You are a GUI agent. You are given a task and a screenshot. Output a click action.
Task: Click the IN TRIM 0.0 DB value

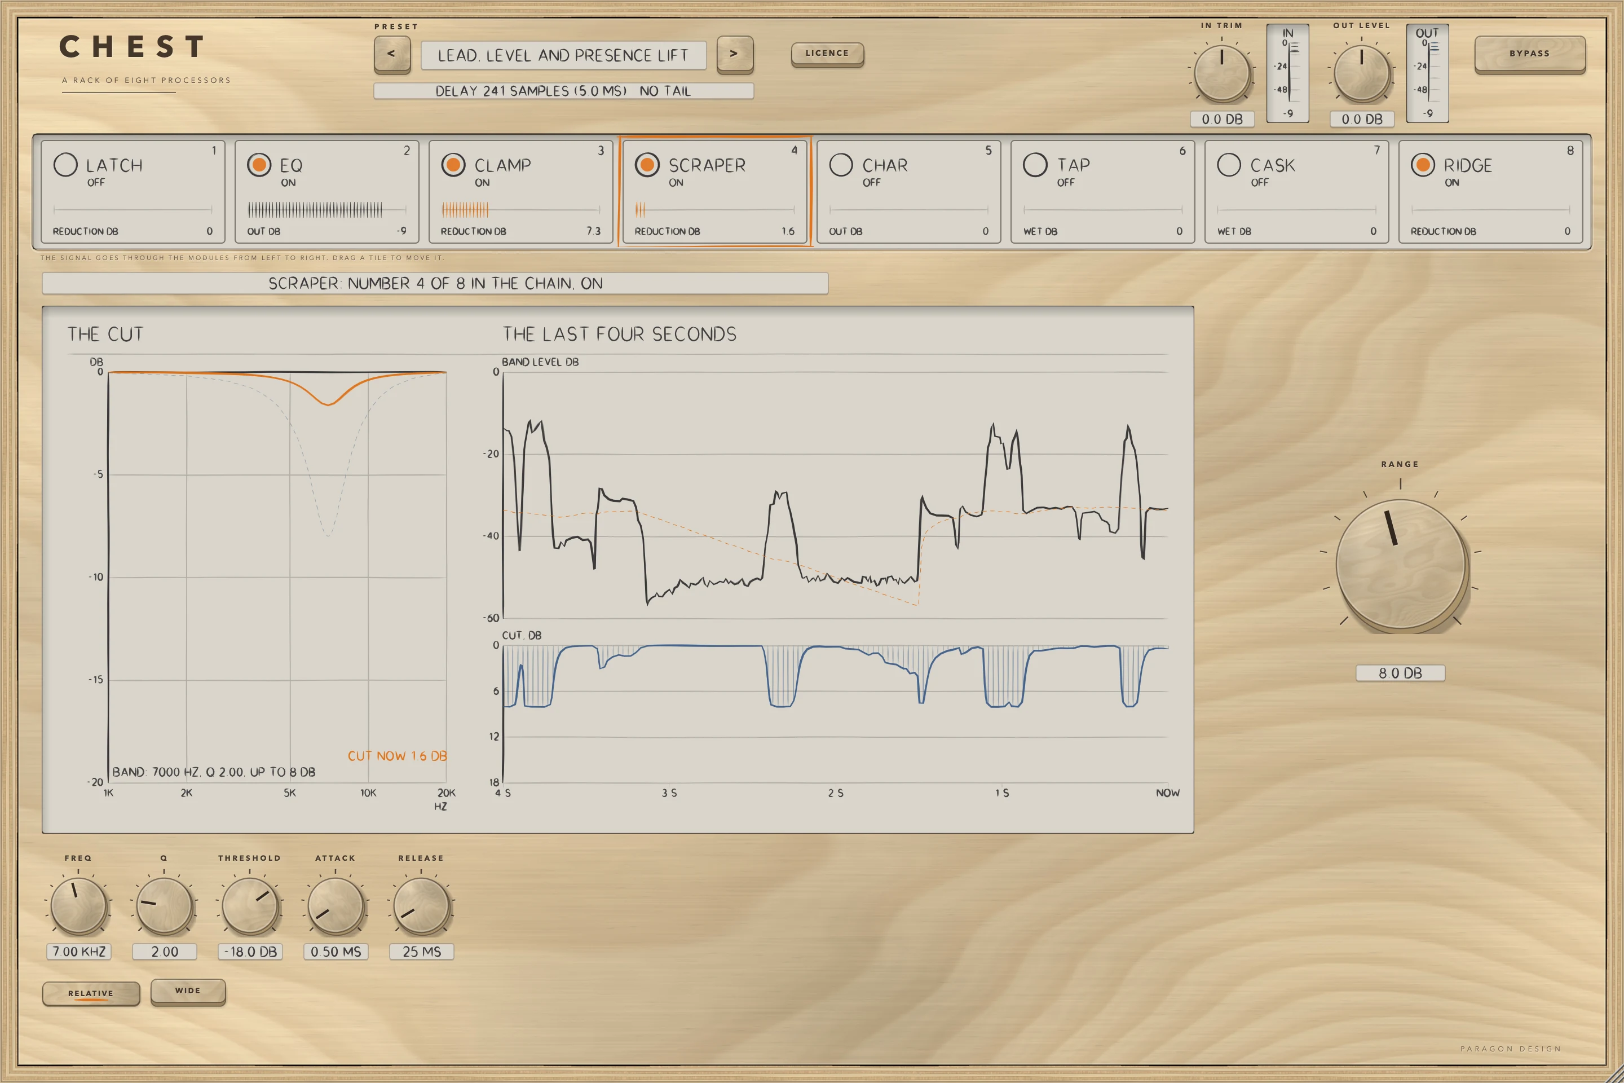[x=1222, y=119]
